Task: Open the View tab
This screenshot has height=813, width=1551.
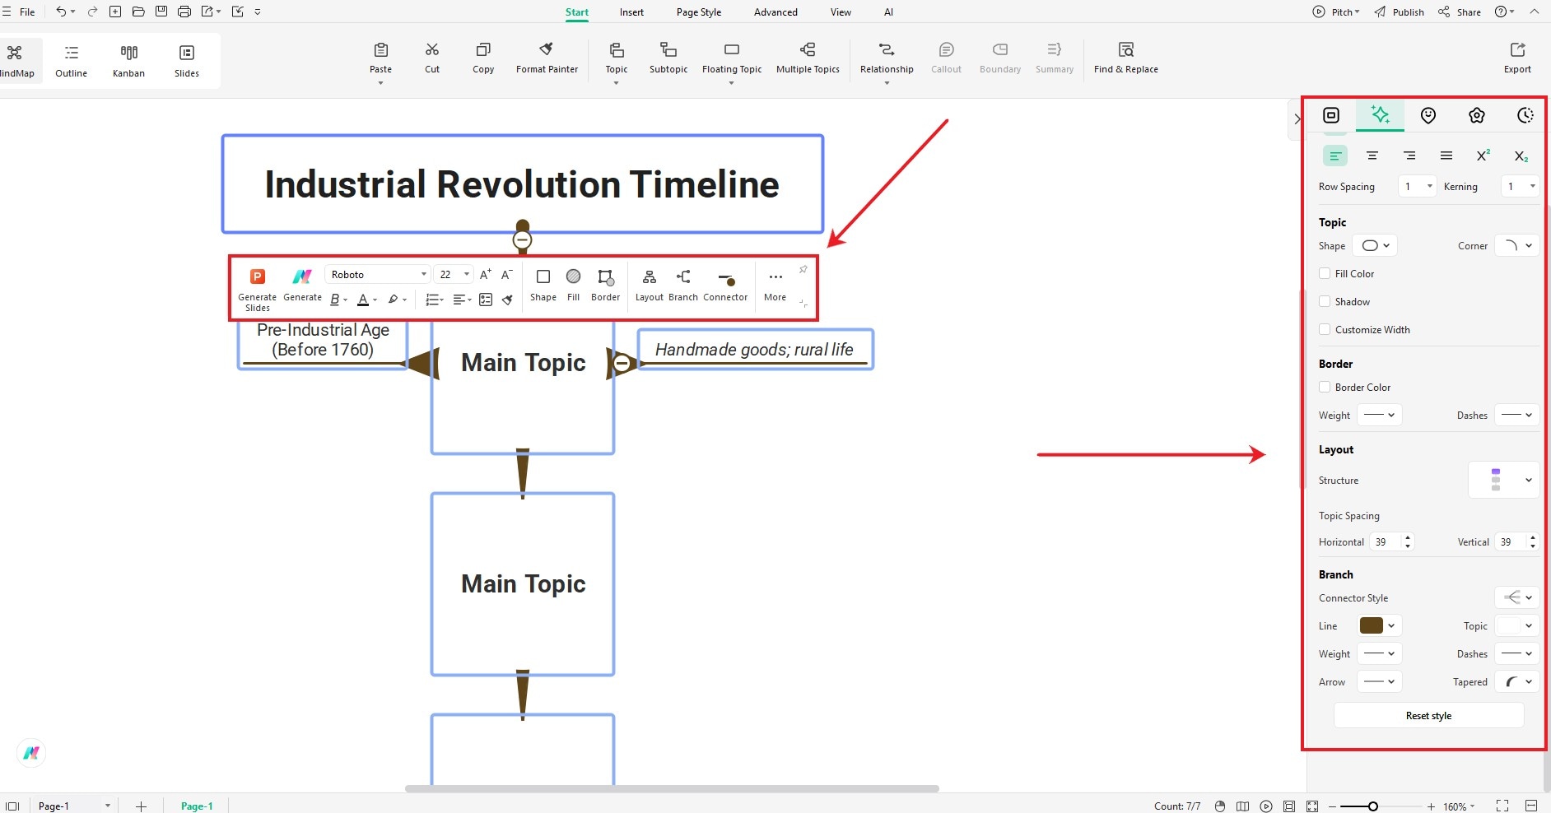Action: pyautogui.click(x=841, y=12)
